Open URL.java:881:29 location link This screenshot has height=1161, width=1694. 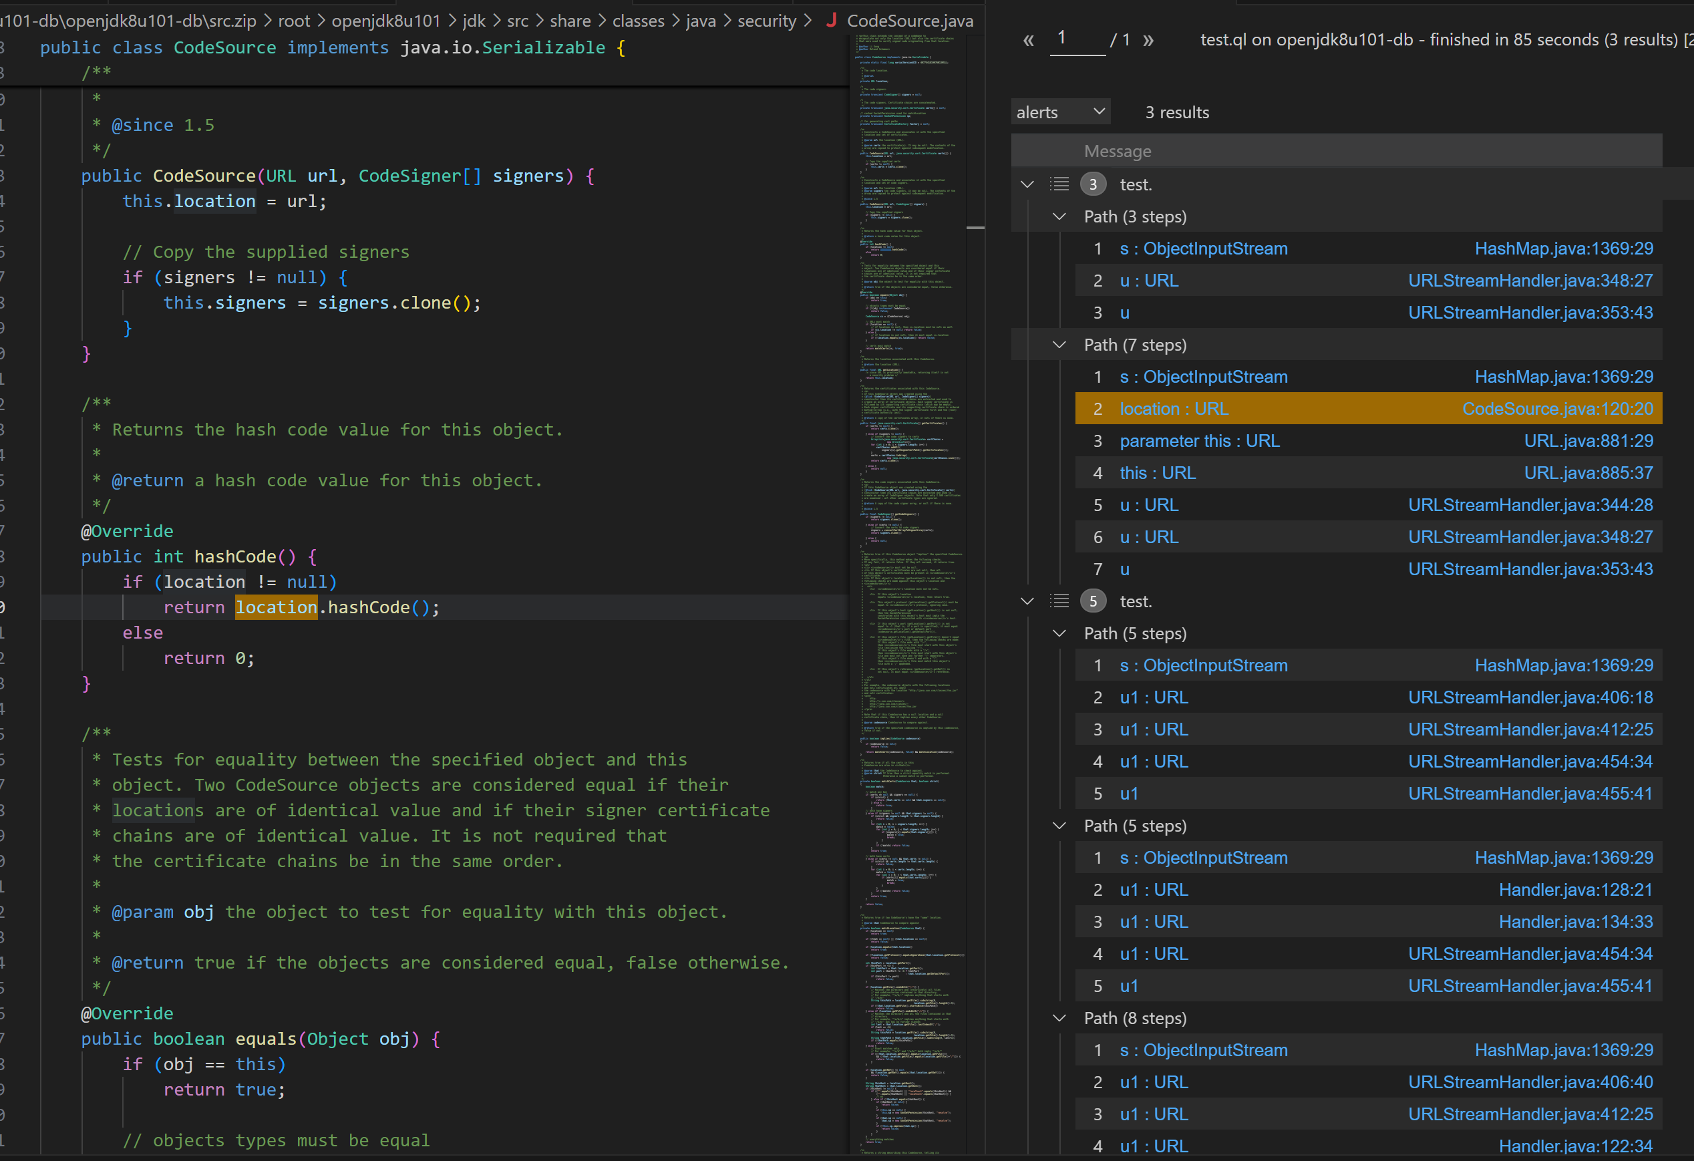tap(1588, 441)
